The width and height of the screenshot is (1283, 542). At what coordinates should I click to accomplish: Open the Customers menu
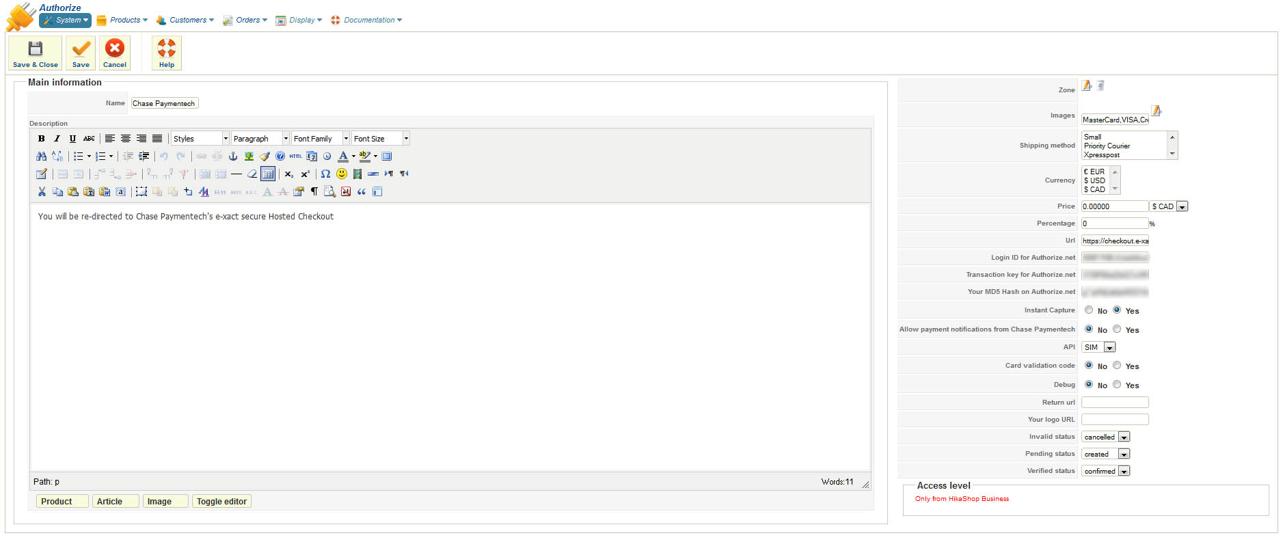185,21
